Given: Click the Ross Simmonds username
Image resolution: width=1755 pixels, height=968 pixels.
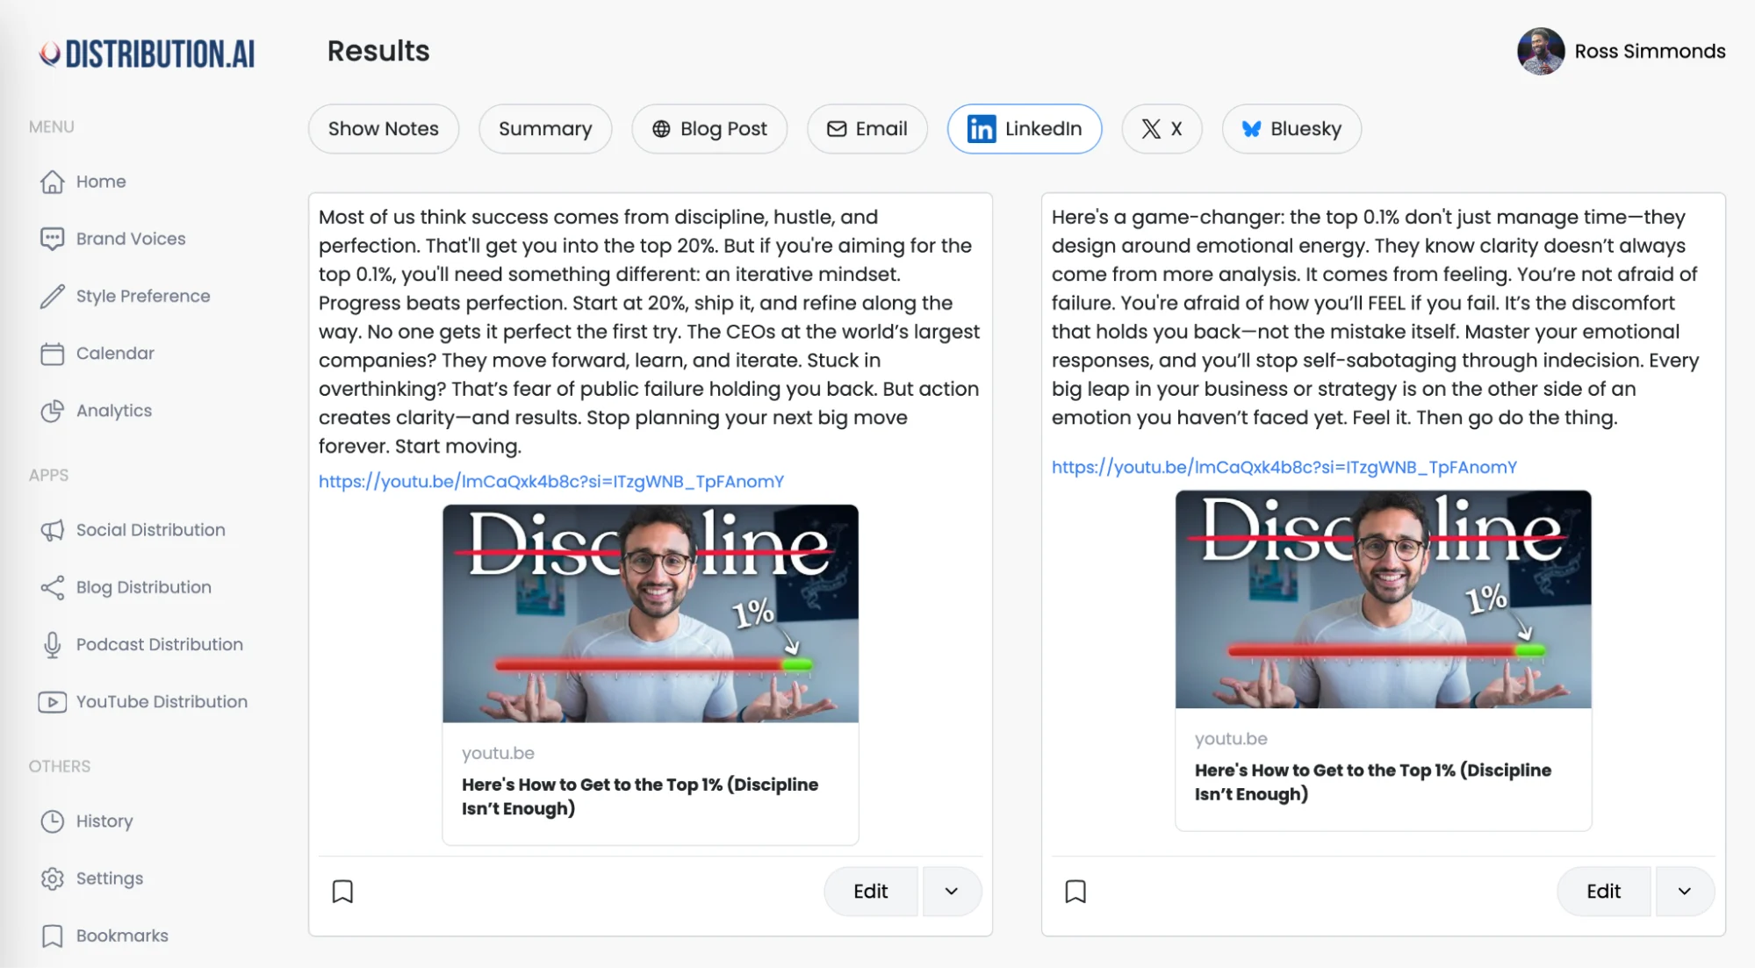Looking at the screenshot, I should [1651, 51].
